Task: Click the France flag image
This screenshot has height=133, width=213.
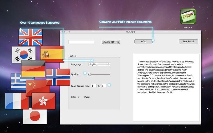Action: tap(17, 101)
